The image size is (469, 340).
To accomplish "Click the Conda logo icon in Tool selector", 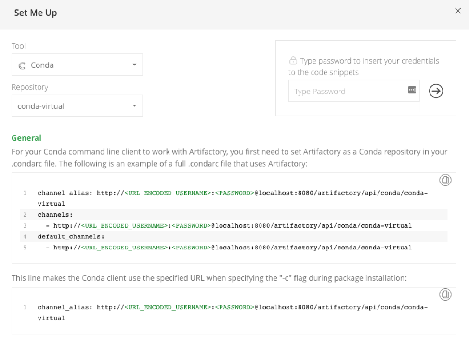I will click(x=22, y=65).
